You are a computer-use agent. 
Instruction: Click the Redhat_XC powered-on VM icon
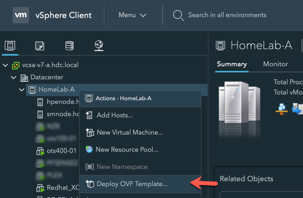[41, 188]
